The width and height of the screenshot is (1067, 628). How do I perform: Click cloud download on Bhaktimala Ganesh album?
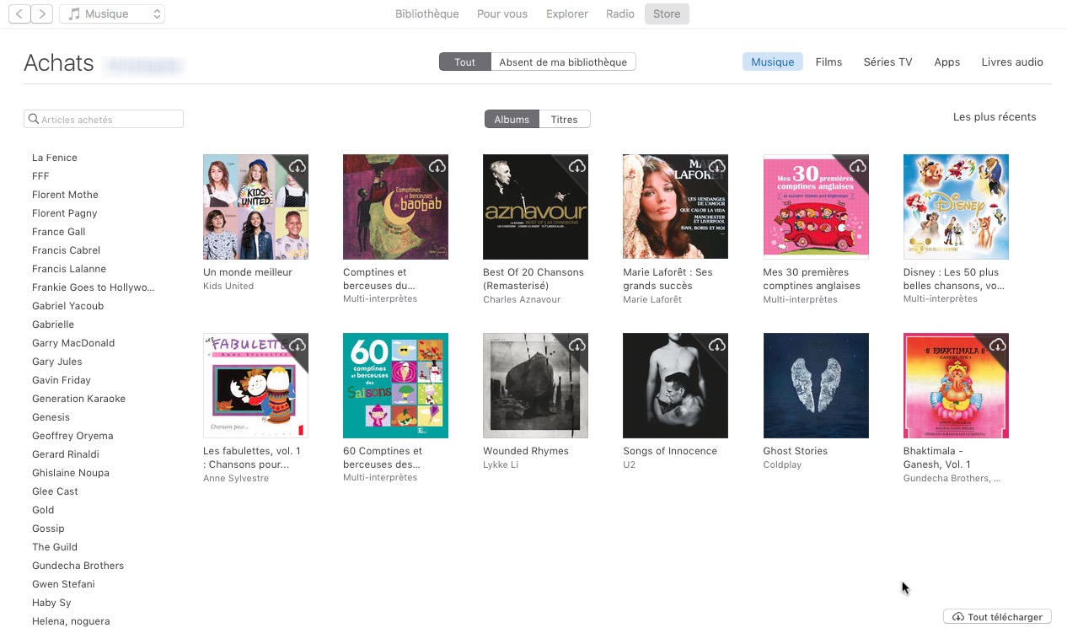(x=996, y=345)
